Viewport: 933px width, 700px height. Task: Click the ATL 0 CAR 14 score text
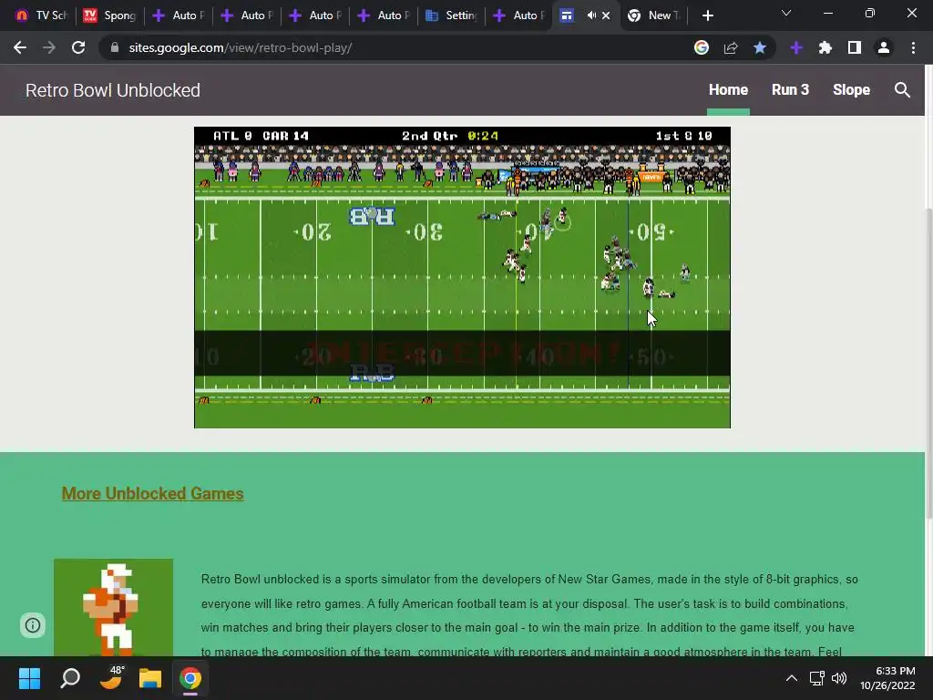pos(261,136)
